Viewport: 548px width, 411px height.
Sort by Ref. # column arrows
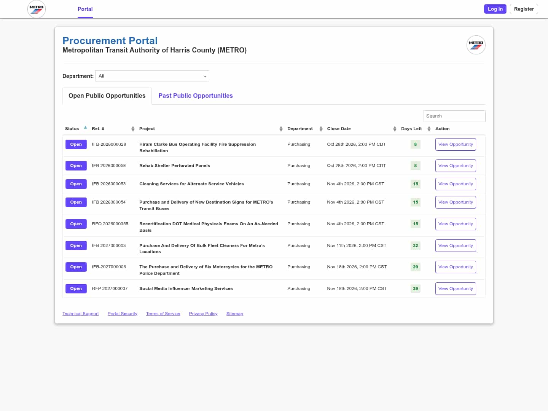click(133, 129)
